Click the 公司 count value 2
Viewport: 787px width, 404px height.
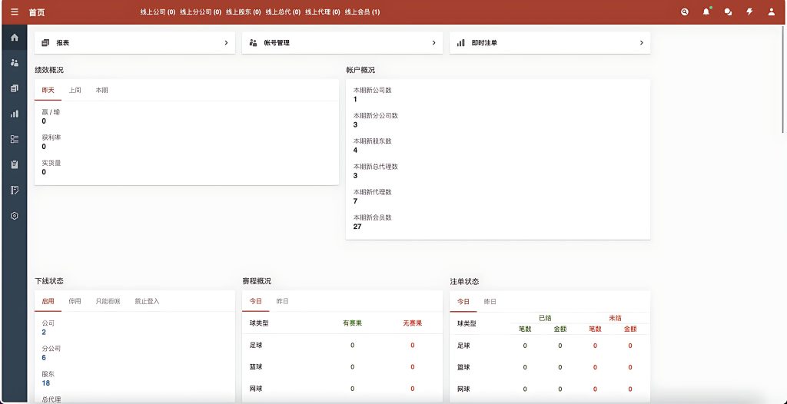(x=44, y=333)
